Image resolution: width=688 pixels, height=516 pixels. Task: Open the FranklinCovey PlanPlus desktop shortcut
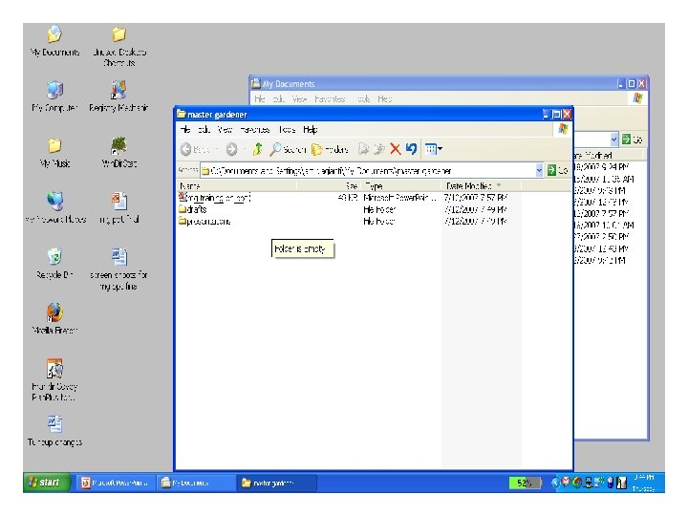click(54, 380)
